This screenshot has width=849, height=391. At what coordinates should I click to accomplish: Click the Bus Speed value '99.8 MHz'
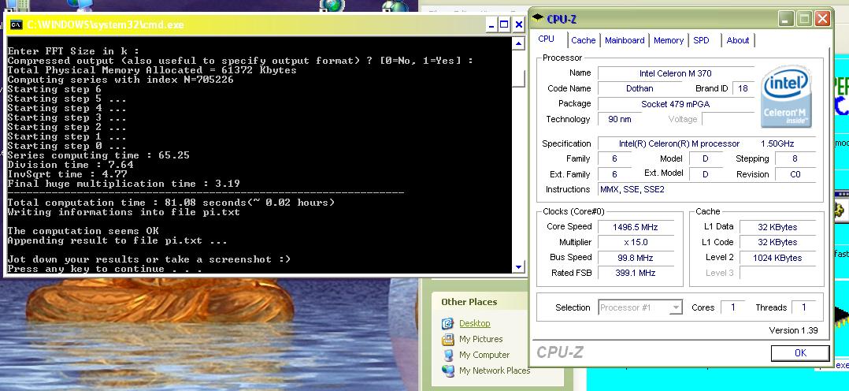pyautogui.click(x=636, y=258)
